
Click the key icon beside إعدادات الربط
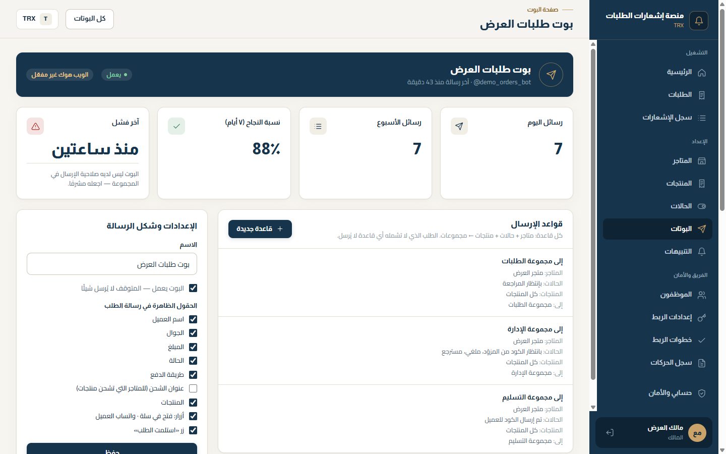tap(701, 317)
